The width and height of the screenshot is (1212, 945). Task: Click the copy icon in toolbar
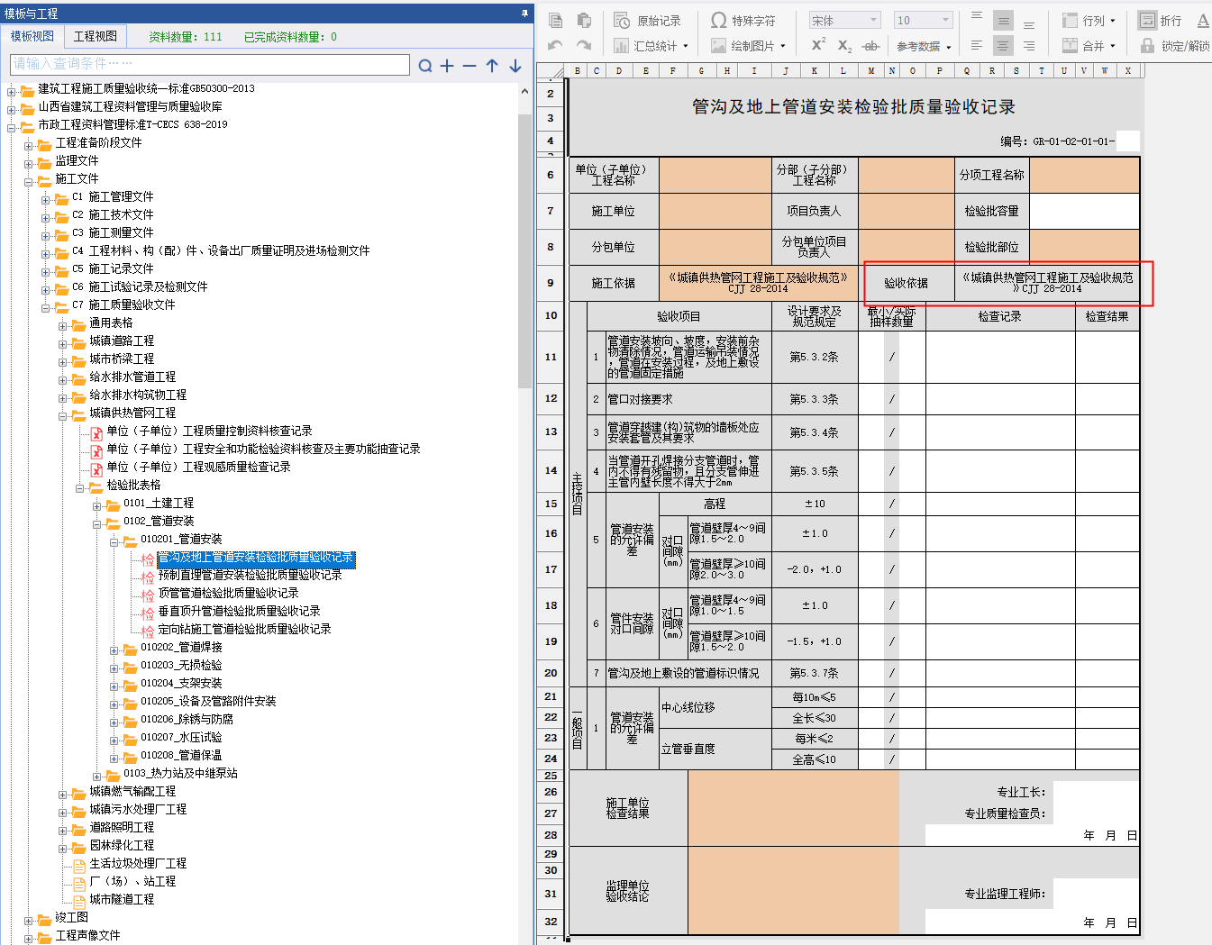[x=555, y=20]
